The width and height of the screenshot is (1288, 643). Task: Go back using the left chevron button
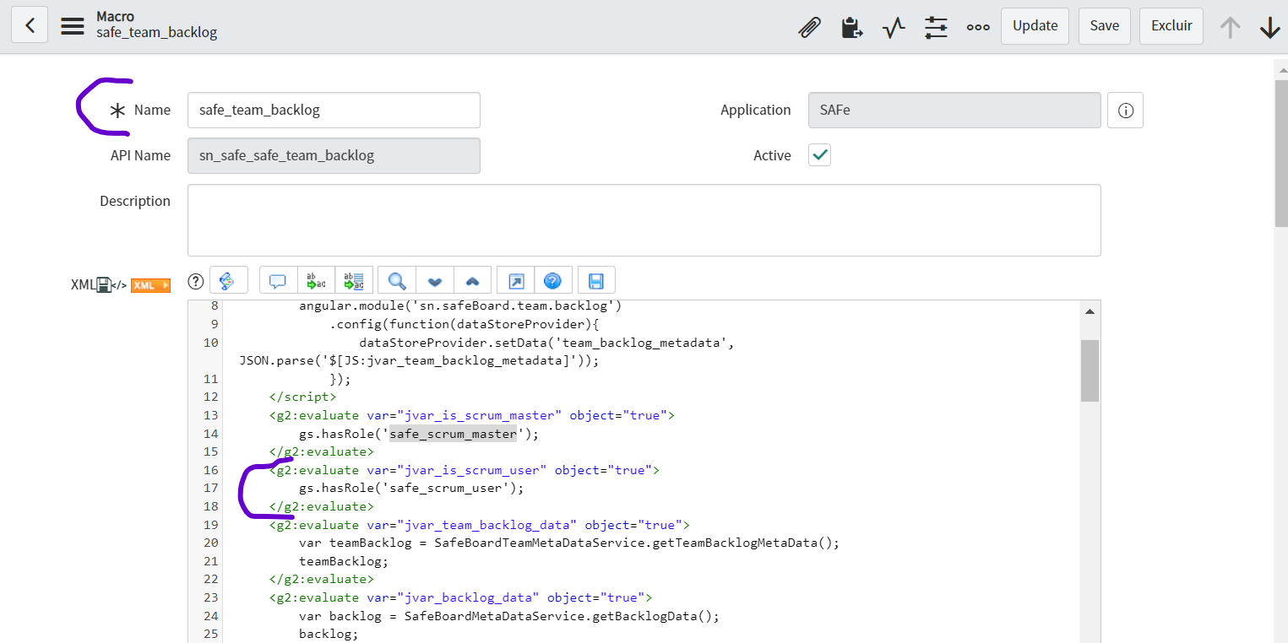[30, 26]
